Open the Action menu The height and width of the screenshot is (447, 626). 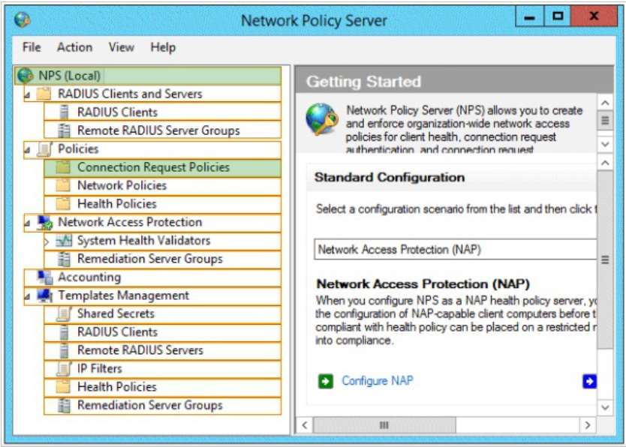coord(74,47)
